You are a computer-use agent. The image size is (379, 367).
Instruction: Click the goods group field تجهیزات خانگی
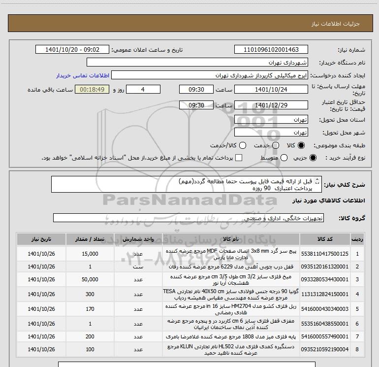pyautogui.click(x=189, y=218)
